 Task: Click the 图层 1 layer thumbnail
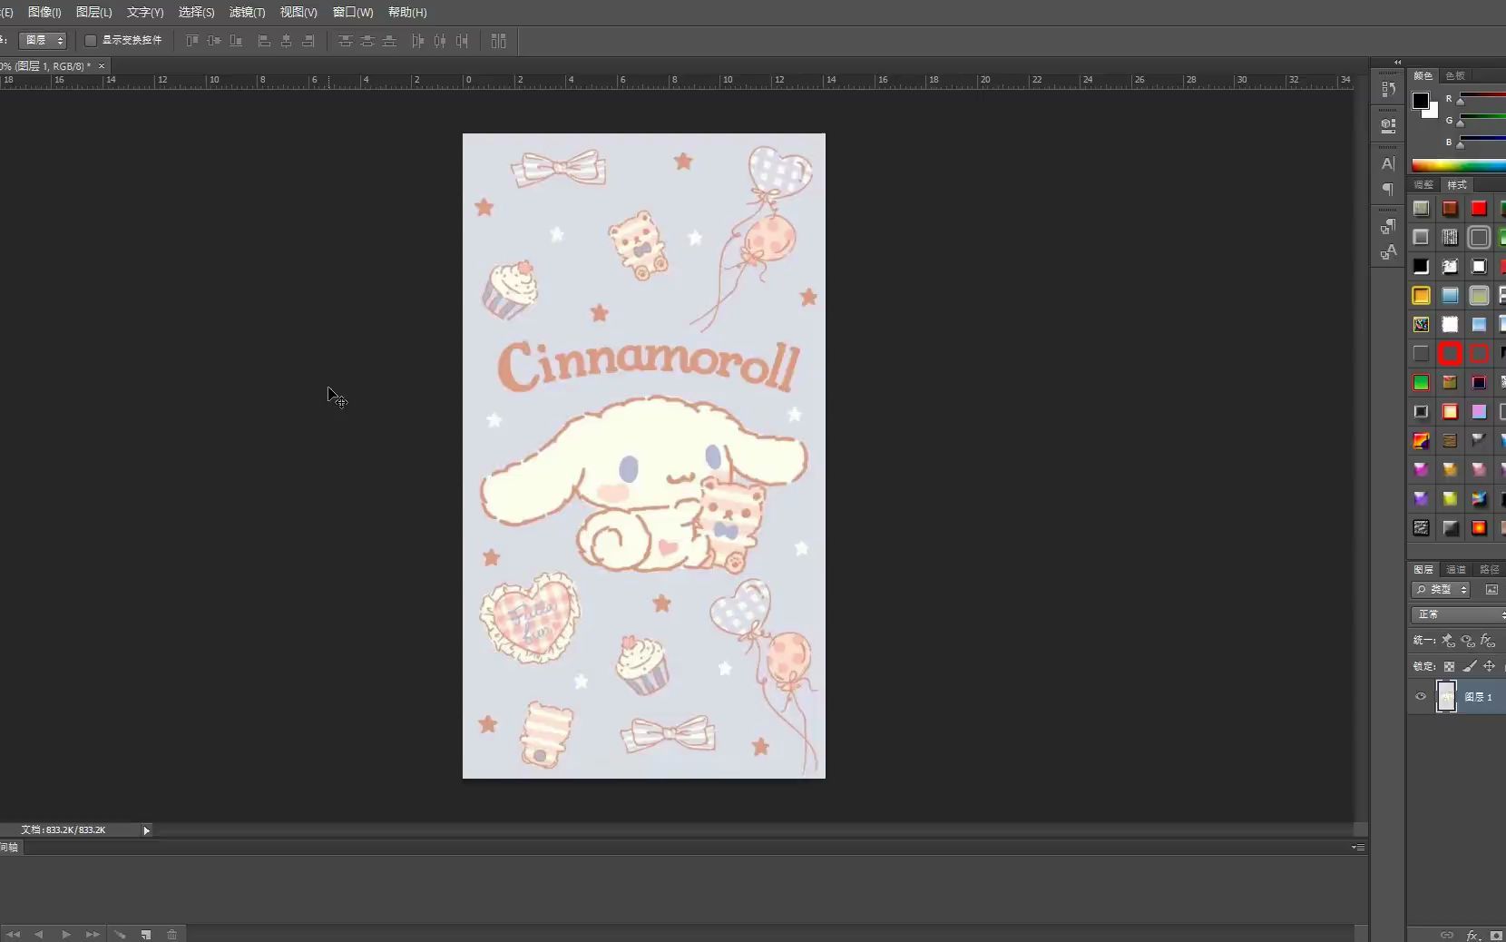click(1446, 697)
